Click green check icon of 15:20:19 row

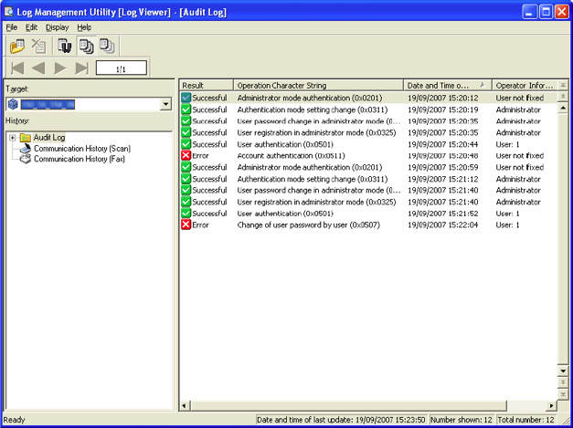coord(186,110)
